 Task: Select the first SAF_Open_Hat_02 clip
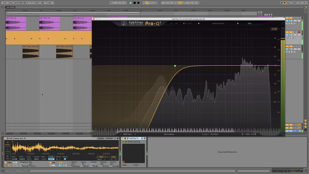(x=31, y=52)
